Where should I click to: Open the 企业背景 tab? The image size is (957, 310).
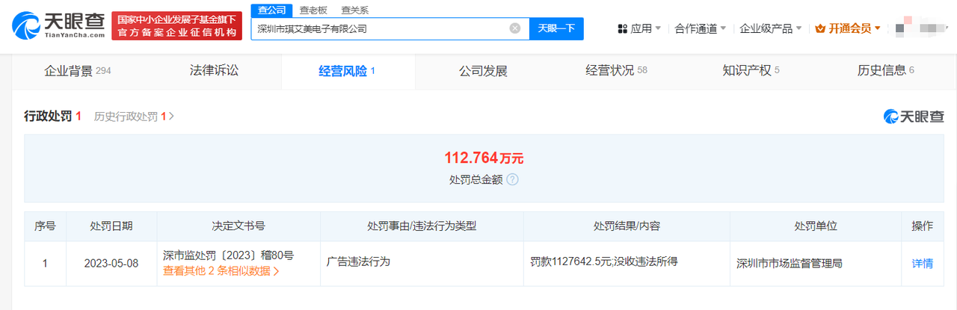click(78, 71)
